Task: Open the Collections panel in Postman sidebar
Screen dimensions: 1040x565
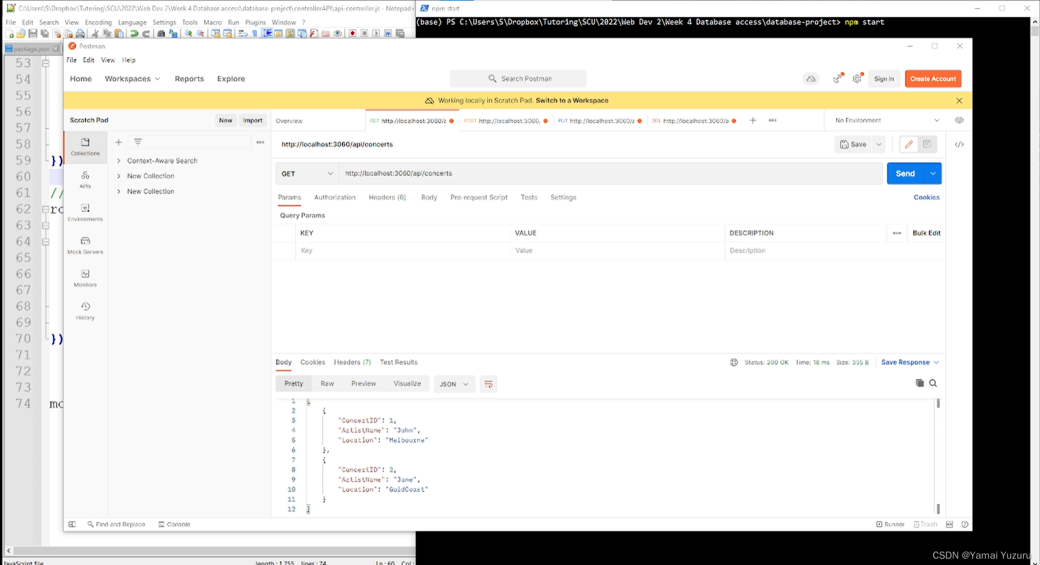Action: click(85, 147)
